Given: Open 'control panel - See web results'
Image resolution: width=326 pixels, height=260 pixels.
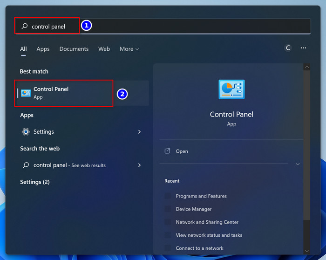Looking at the screenshot, I should [82, 165].
